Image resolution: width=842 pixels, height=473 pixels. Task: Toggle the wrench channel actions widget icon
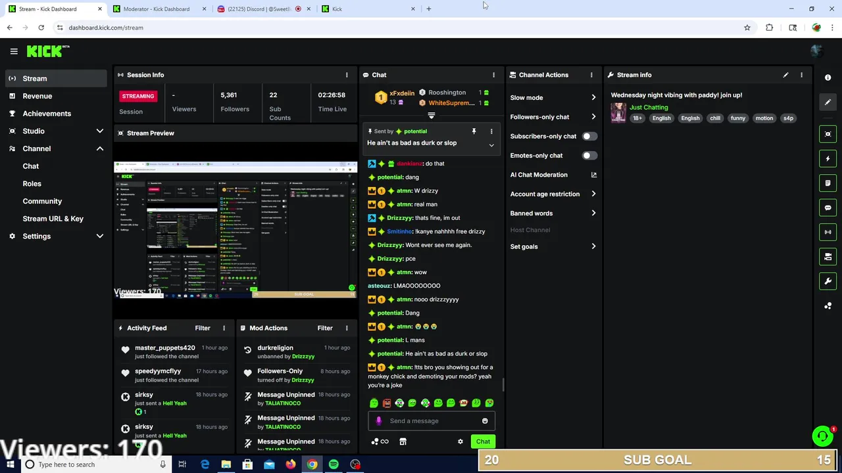point(828,281)
